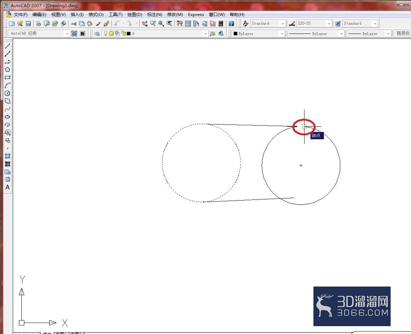
Task: Expand the AutoCAD 经典 workspace dropdown
Action: [x=67, y=34]
